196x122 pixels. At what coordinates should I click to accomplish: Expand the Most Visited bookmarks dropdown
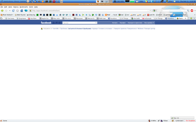(7, 15)
